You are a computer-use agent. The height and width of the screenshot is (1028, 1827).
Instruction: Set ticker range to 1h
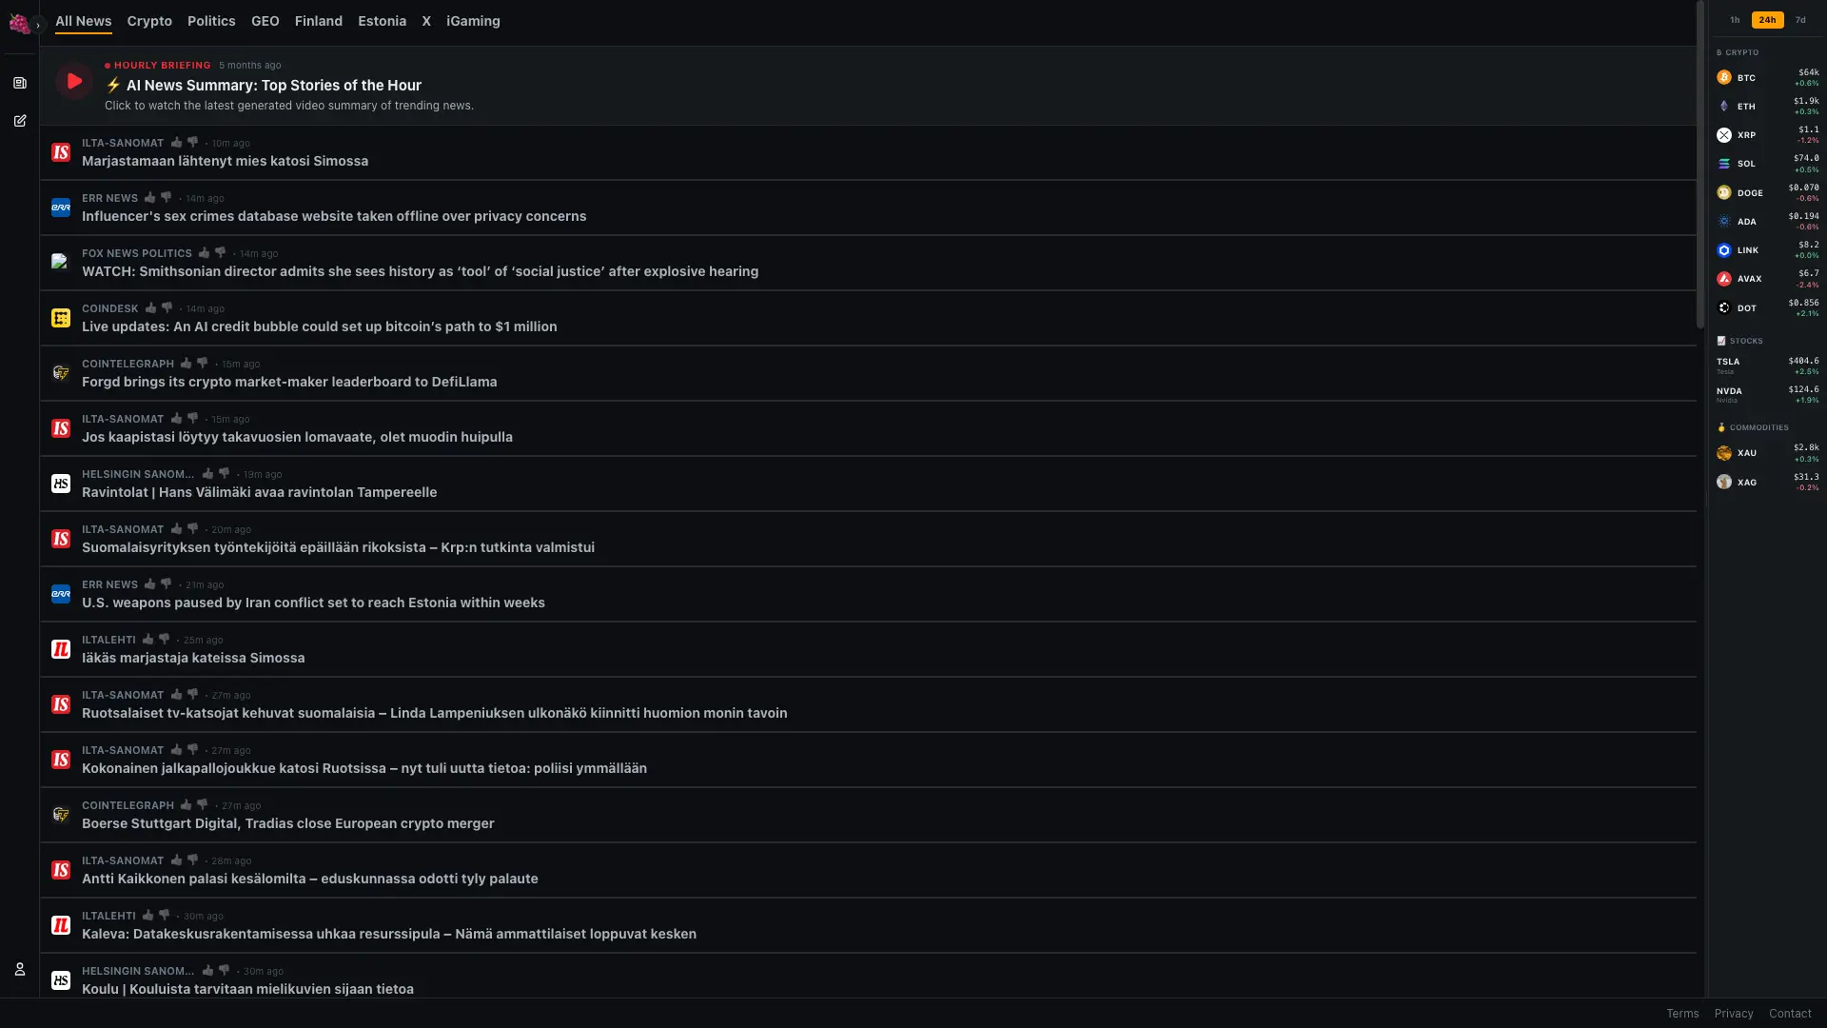(x=1735, y=20)
